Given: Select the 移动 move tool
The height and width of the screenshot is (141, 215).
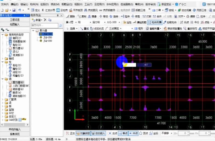Looking at the screenshot, I should click(x=104, y=16).
